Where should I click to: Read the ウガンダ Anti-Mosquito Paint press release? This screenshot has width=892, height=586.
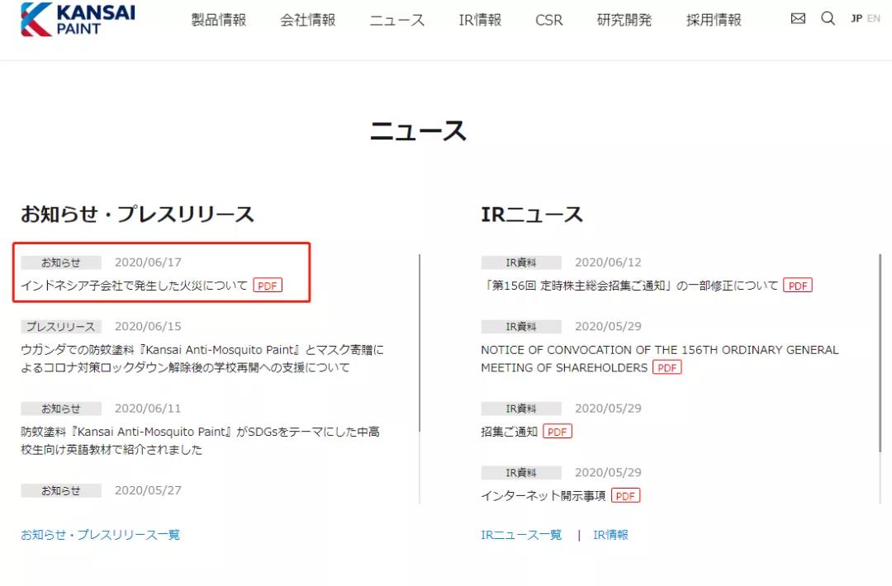[x=202, y=358]
